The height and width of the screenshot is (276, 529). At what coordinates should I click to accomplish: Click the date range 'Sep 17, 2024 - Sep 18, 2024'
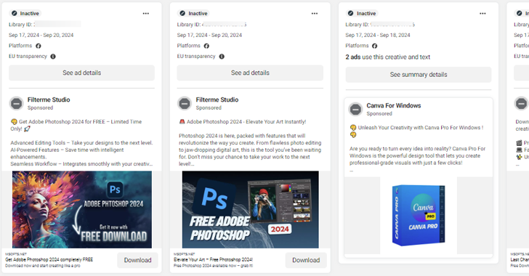[378, 35]
